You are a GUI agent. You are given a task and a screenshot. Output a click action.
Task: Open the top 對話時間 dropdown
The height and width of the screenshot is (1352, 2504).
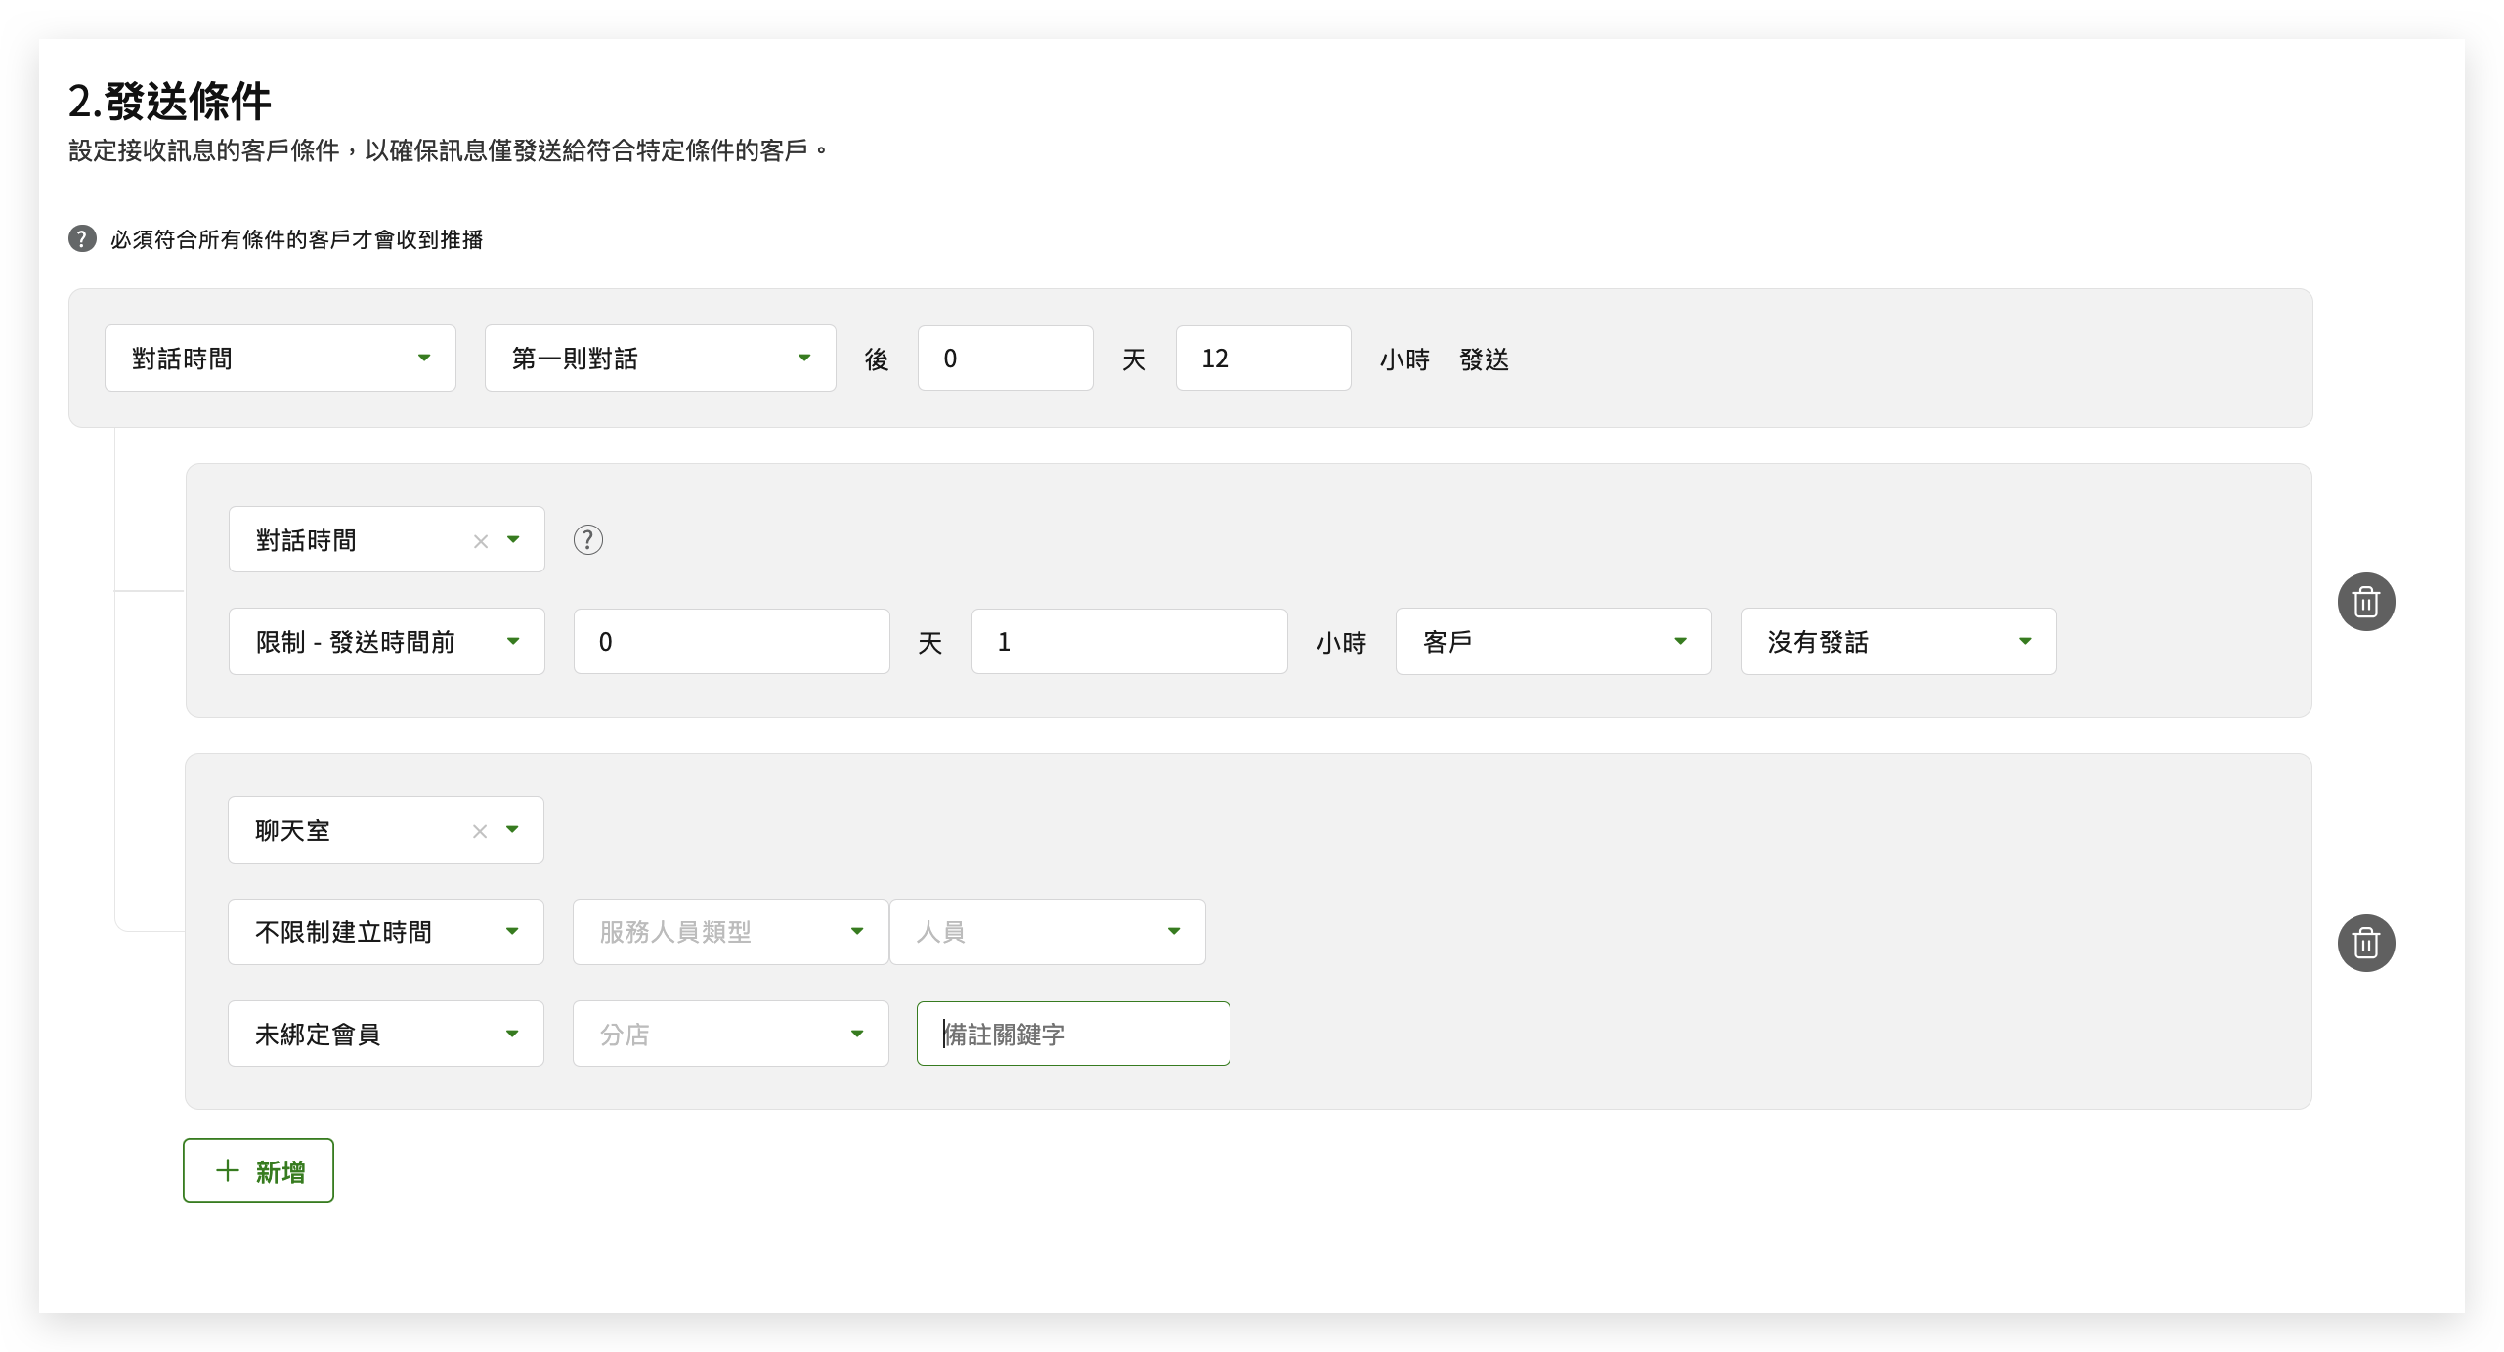(x=281, y=359)
